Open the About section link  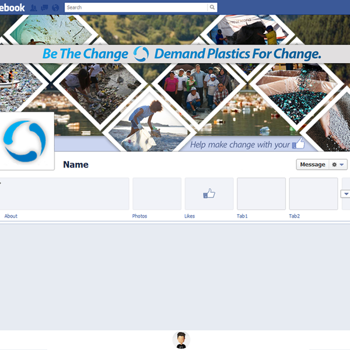tap(11, 216)
